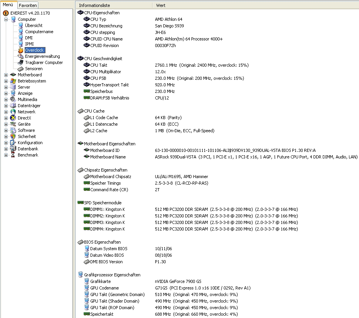The width and height of the screenshot is (359, 318).
Task: Click the Sensoren chip icon
Action: [20, 69]
